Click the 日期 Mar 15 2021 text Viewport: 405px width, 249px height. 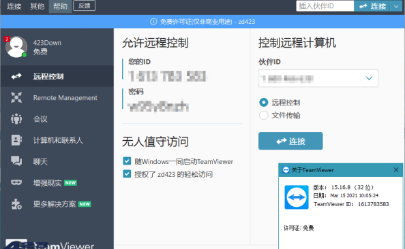click(346, 196)
